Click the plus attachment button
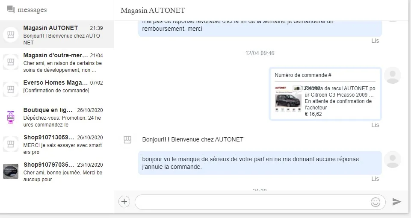The height and width of the screenshot is (218, 411). [124, 201]
